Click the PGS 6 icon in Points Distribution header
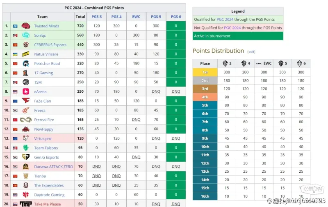This screenshot has width=328, height=207. point(299,63)
